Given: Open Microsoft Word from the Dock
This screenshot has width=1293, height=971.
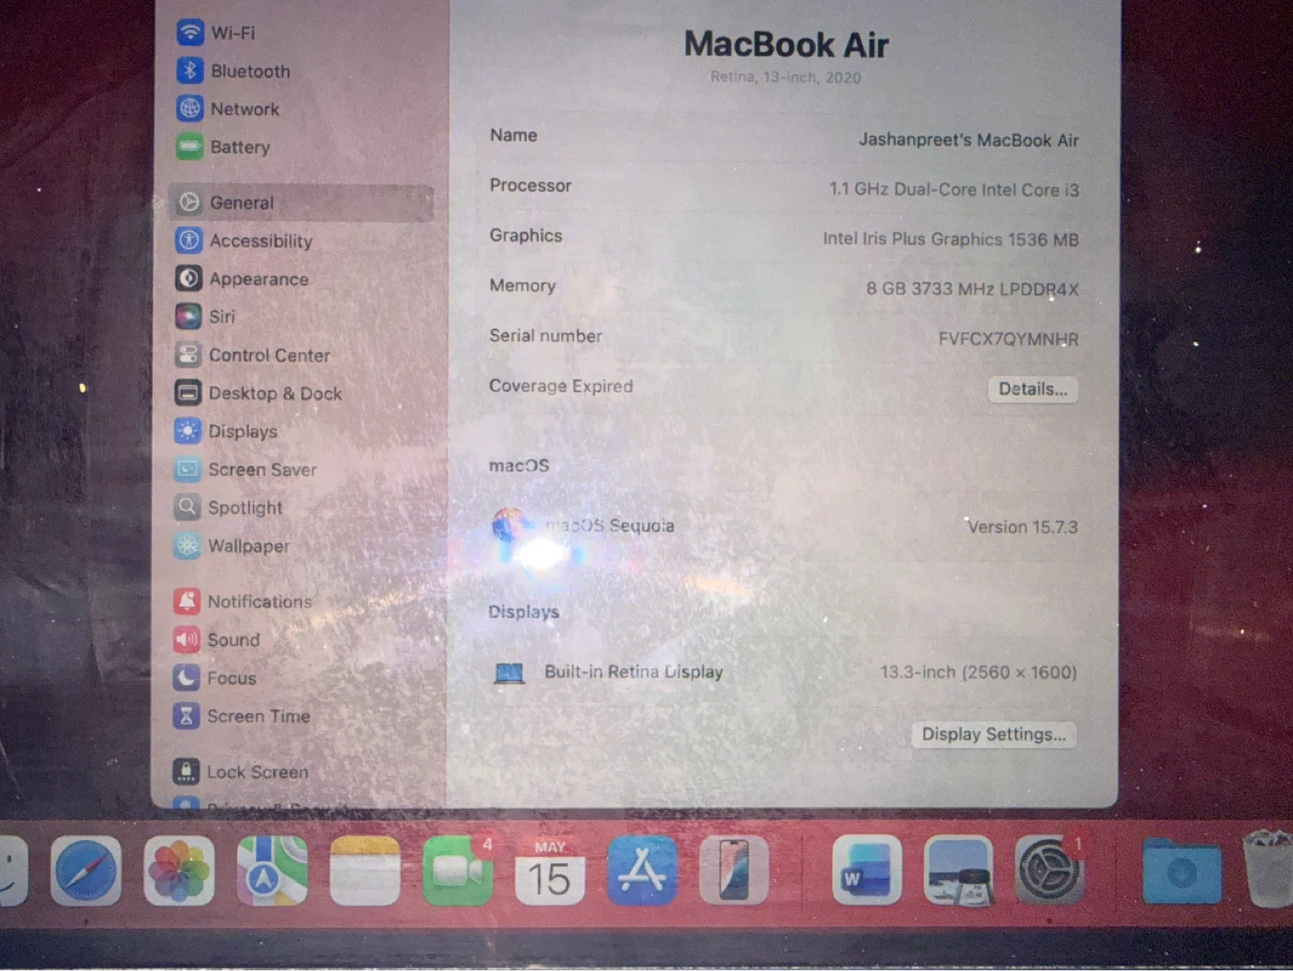Looking at the screenshot, I should (x=866, y=871).
